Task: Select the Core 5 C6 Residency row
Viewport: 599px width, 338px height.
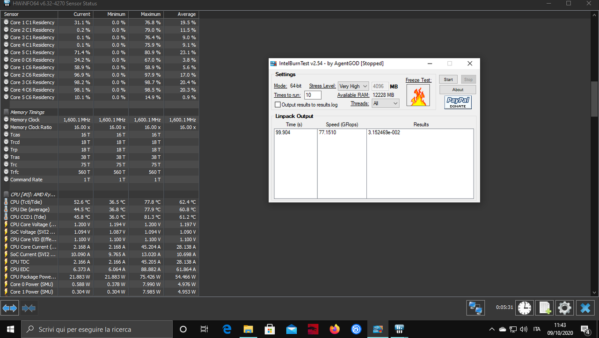Action: click(99, 97)
